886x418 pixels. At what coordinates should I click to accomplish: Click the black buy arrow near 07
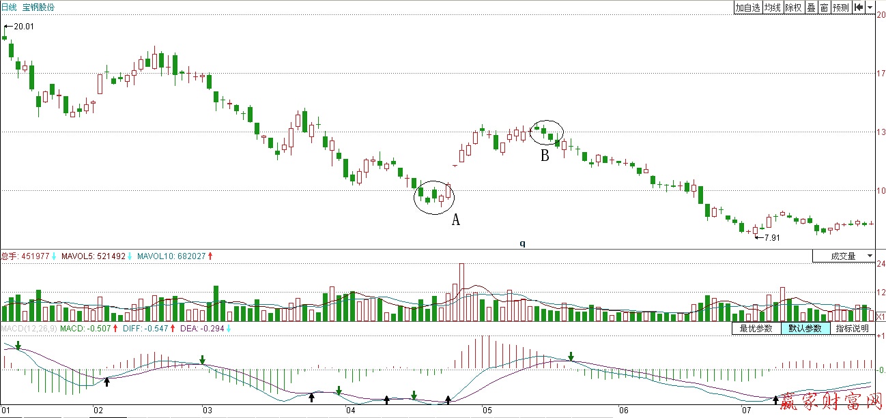tap(775, 399)
